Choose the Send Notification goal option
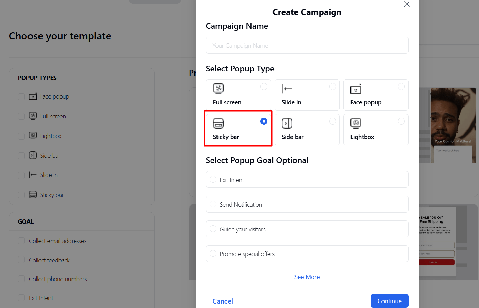Screen dimensions: 479x308 (x=213, y=204)
